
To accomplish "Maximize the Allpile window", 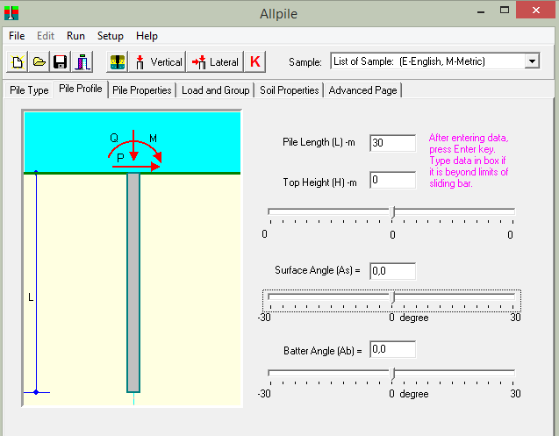I will click(504, 11).
